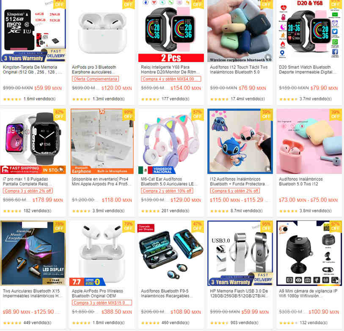Click the 57% OFF badge on cat ear headphones

(197, 114)
